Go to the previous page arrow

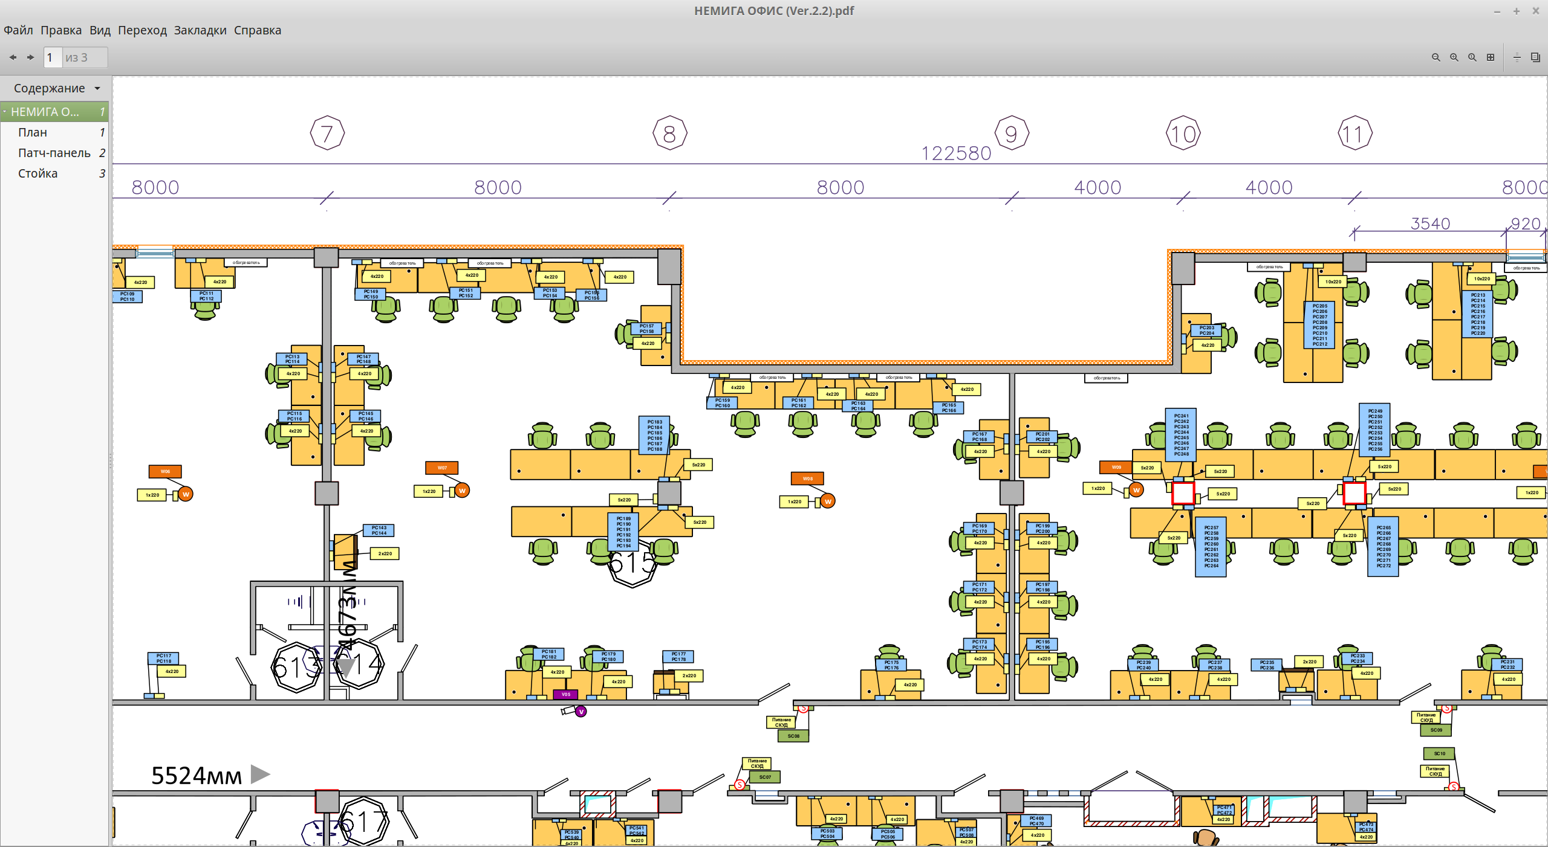pos(13,57)
